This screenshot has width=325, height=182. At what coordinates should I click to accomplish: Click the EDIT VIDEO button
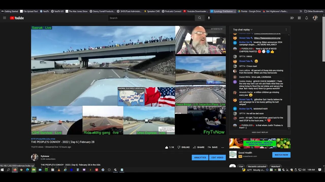217,157
